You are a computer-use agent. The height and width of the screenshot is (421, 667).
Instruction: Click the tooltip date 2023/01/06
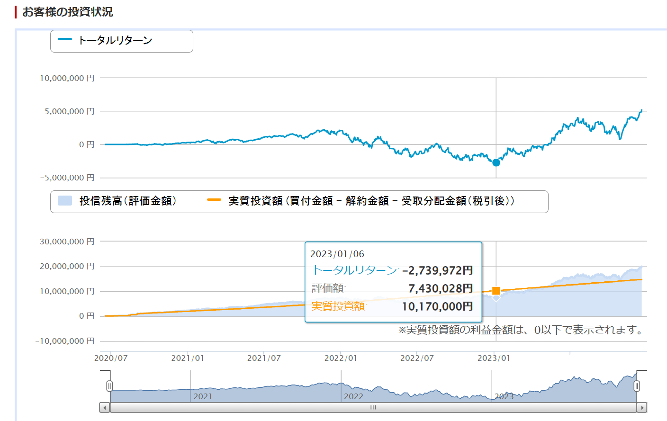point(337,254)
